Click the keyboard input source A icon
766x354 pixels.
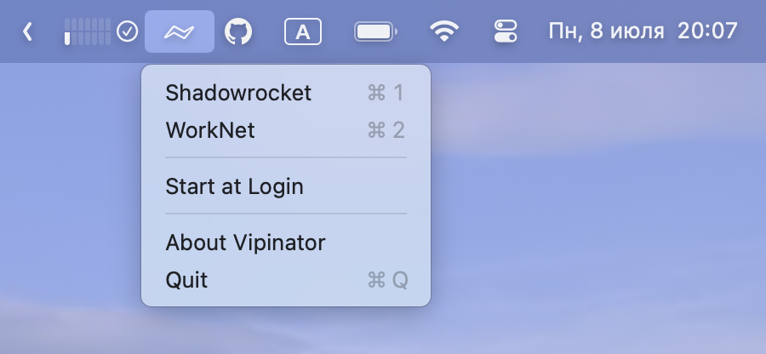tap(302, 32)
